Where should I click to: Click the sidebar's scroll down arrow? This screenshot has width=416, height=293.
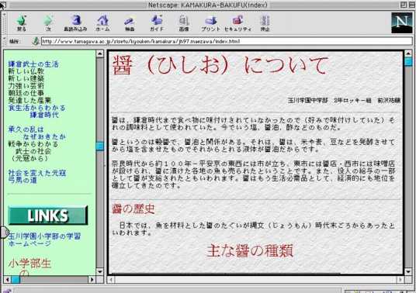click(100, 271)
